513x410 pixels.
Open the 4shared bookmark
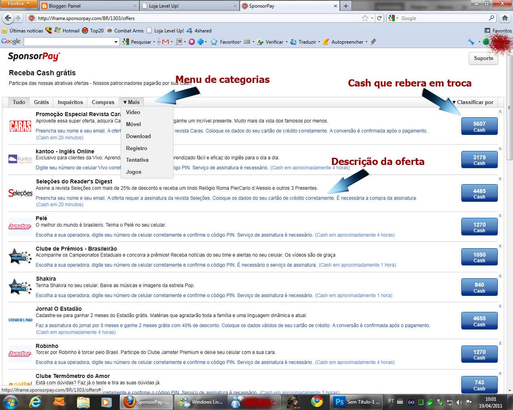[199, 30]
